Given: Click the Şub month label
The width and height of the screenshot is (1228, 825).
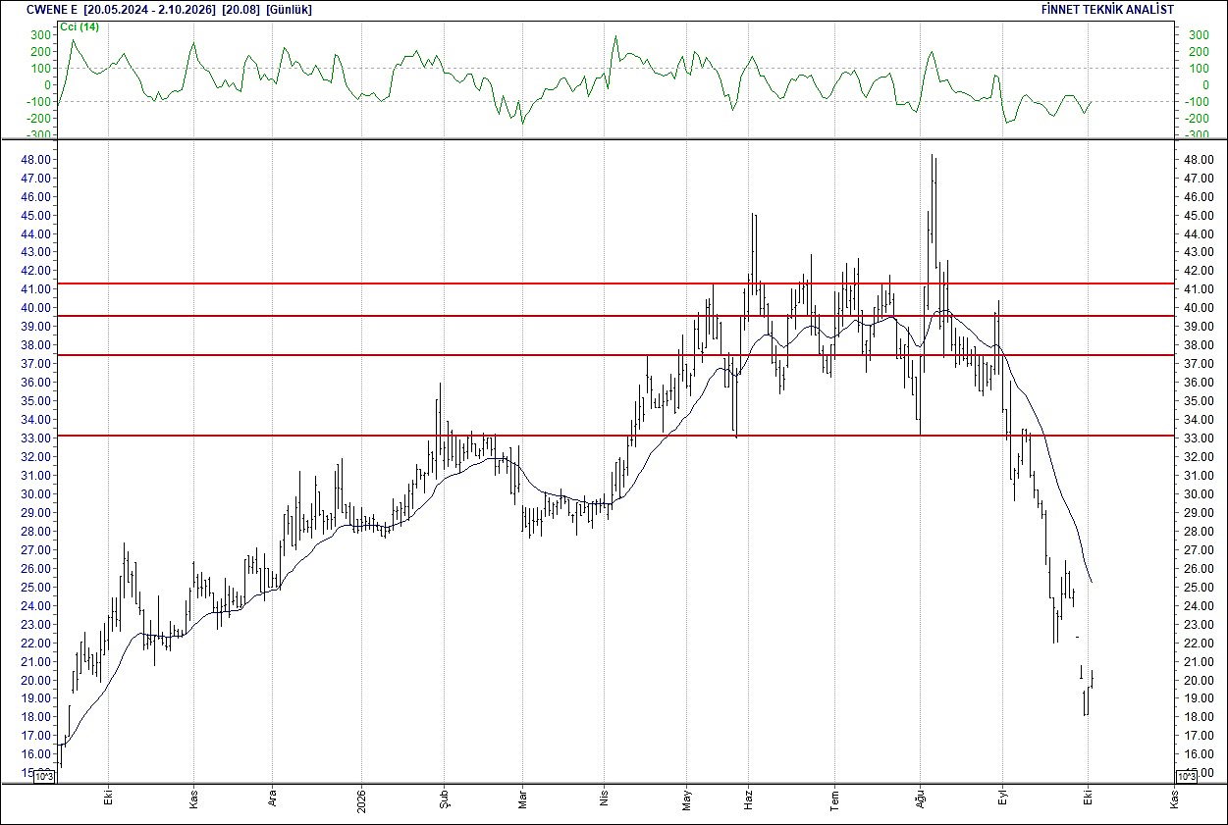Looking at the screenshot, I should point(443,797).
